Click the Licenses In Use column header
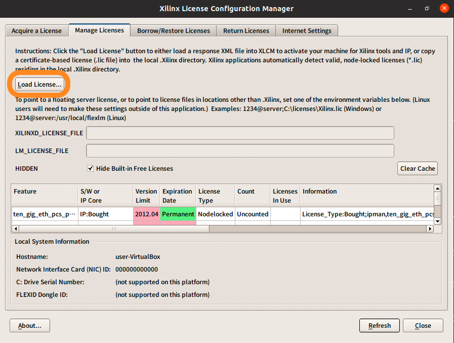454x343 pixels. click(285, 196)
